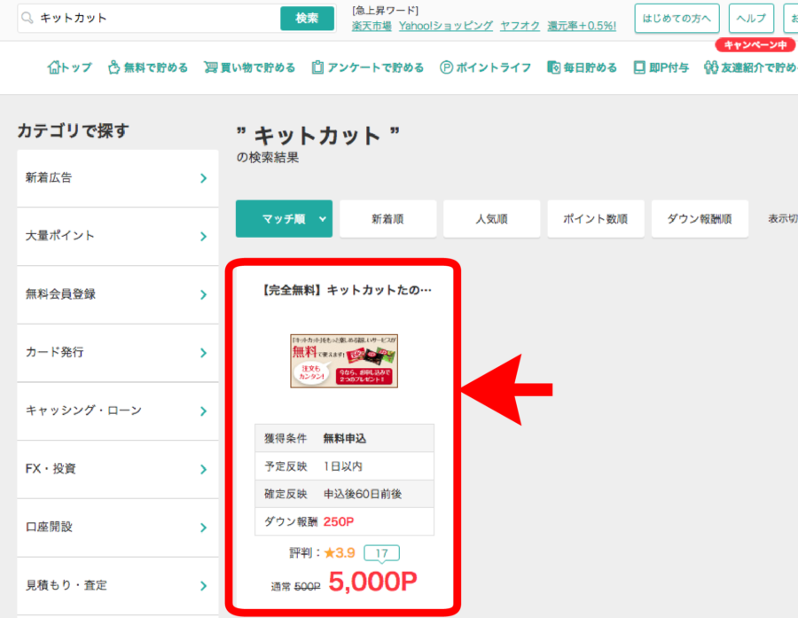Click the 無料申込 condition value

[345, 438]
